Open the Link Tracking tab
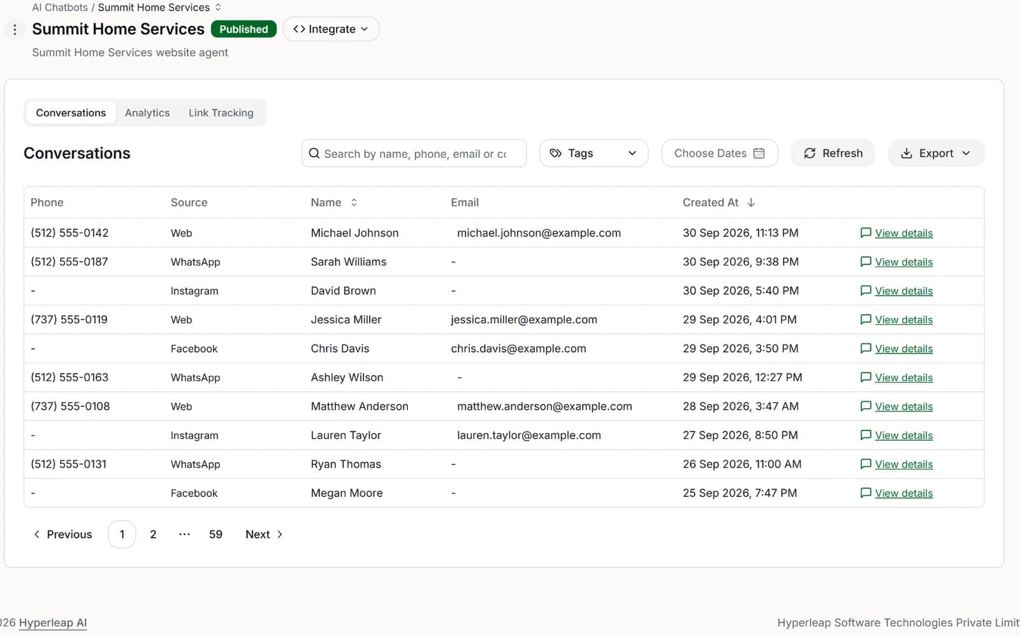 pos(221,113)
